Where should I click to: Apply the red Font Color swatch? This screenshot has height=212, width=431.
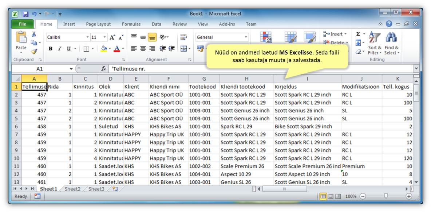pyautogui.click(x=117, y=49)
